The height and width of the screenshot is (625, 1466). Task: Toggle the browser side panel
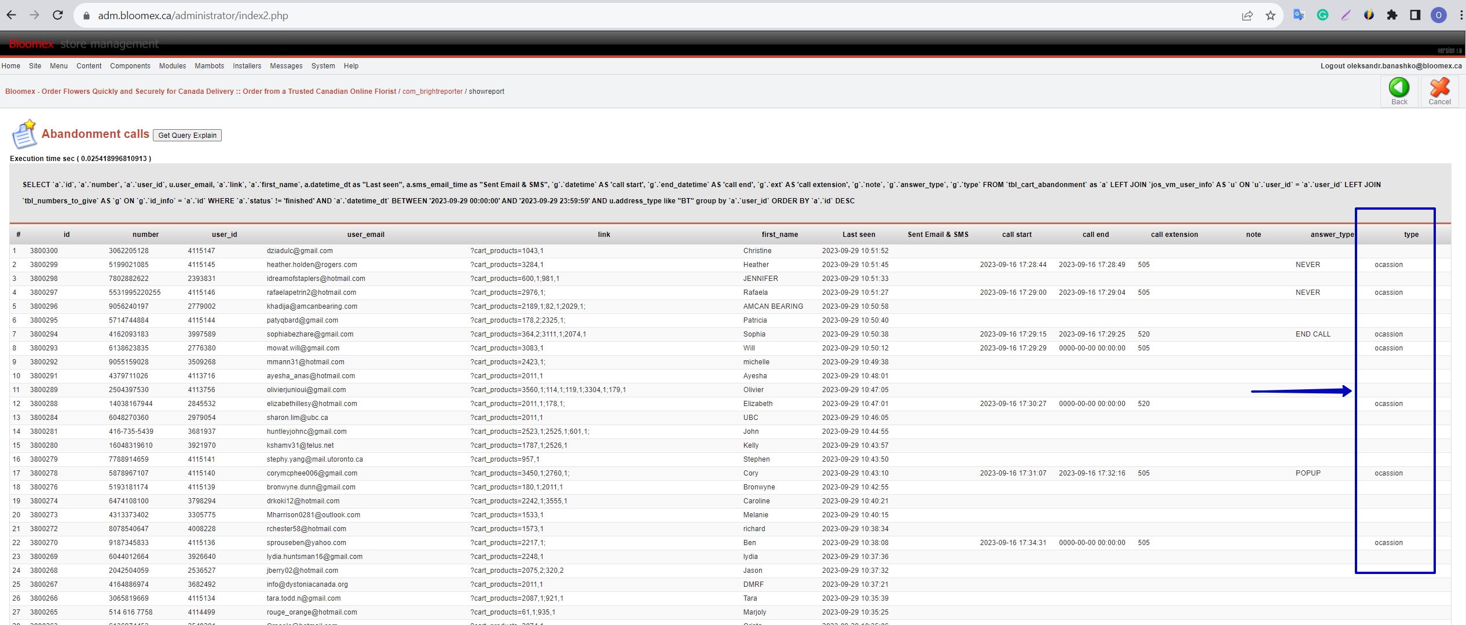pos(1415,16)
